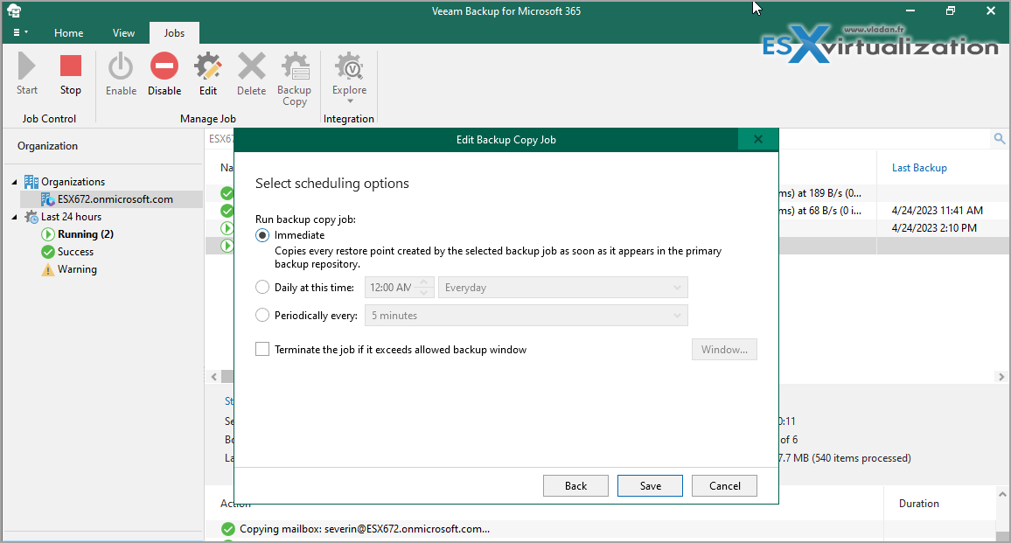
Task: Click the Backup Copy ribbon icon
Action: (295, 66)
